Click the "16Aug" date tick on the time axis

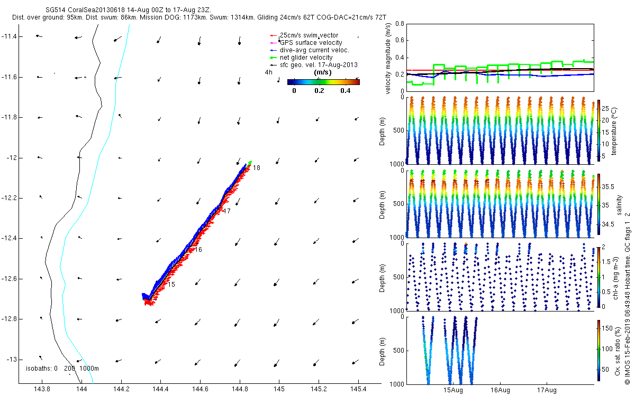[x=500, y=390]
